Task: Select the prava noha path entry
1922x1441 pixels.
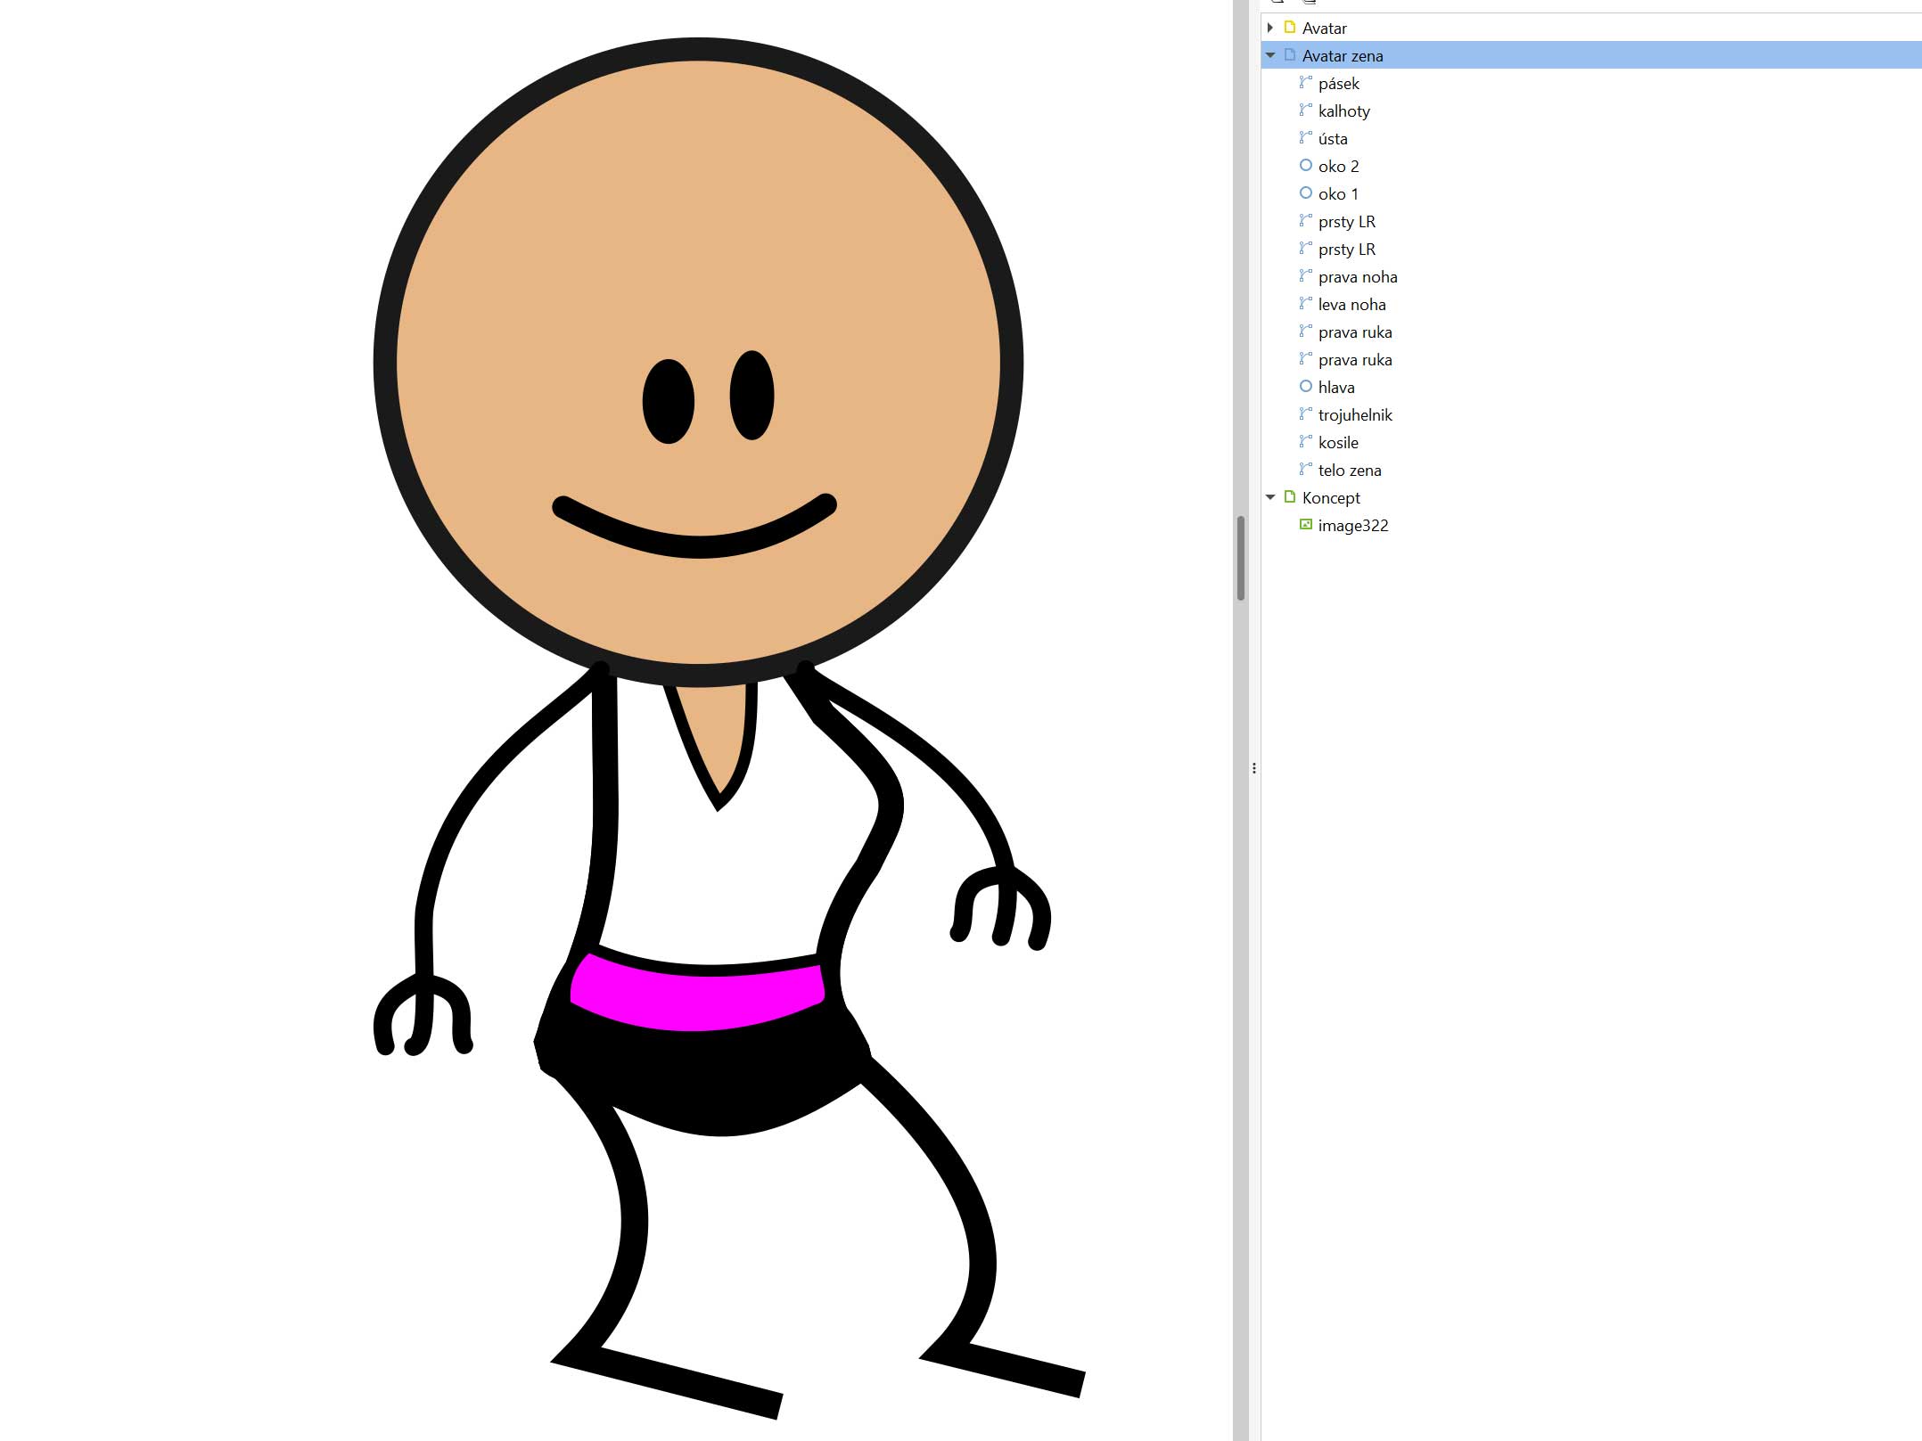Action: pyautogui.click(x=1357, y=277)
